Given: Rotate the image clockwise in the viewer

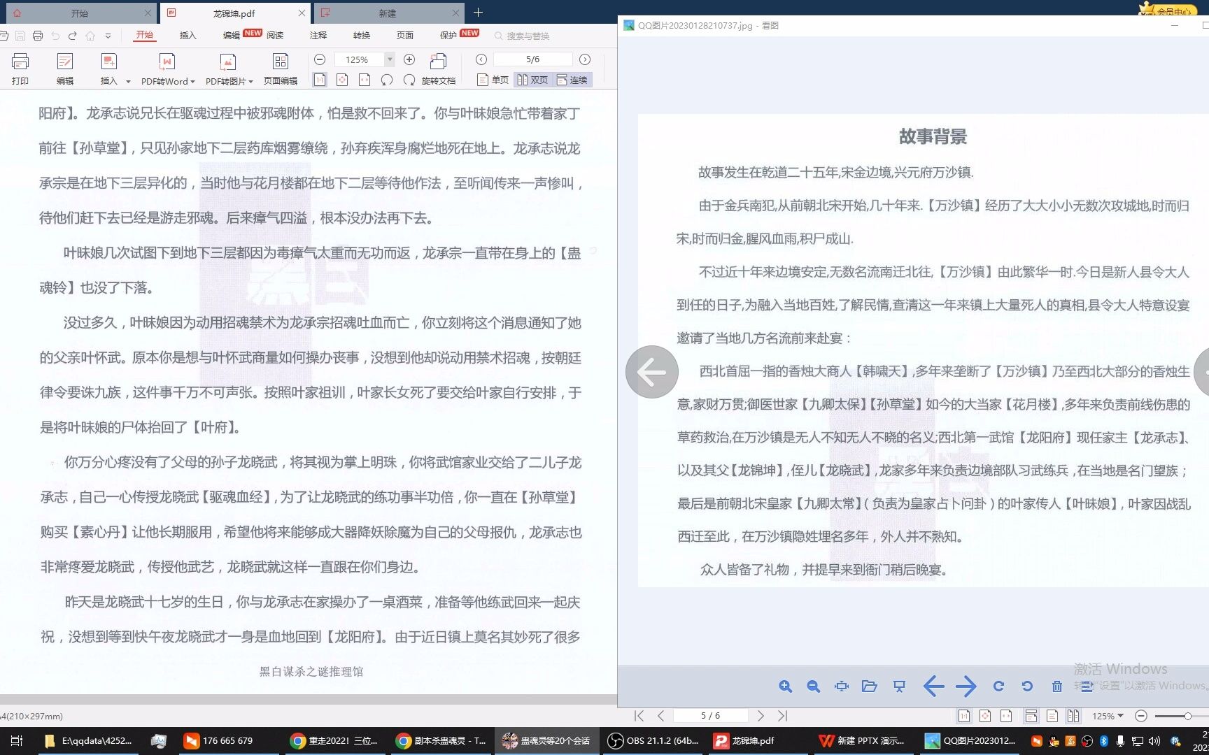Looking at the screenshot, I should tap(998, 686).
